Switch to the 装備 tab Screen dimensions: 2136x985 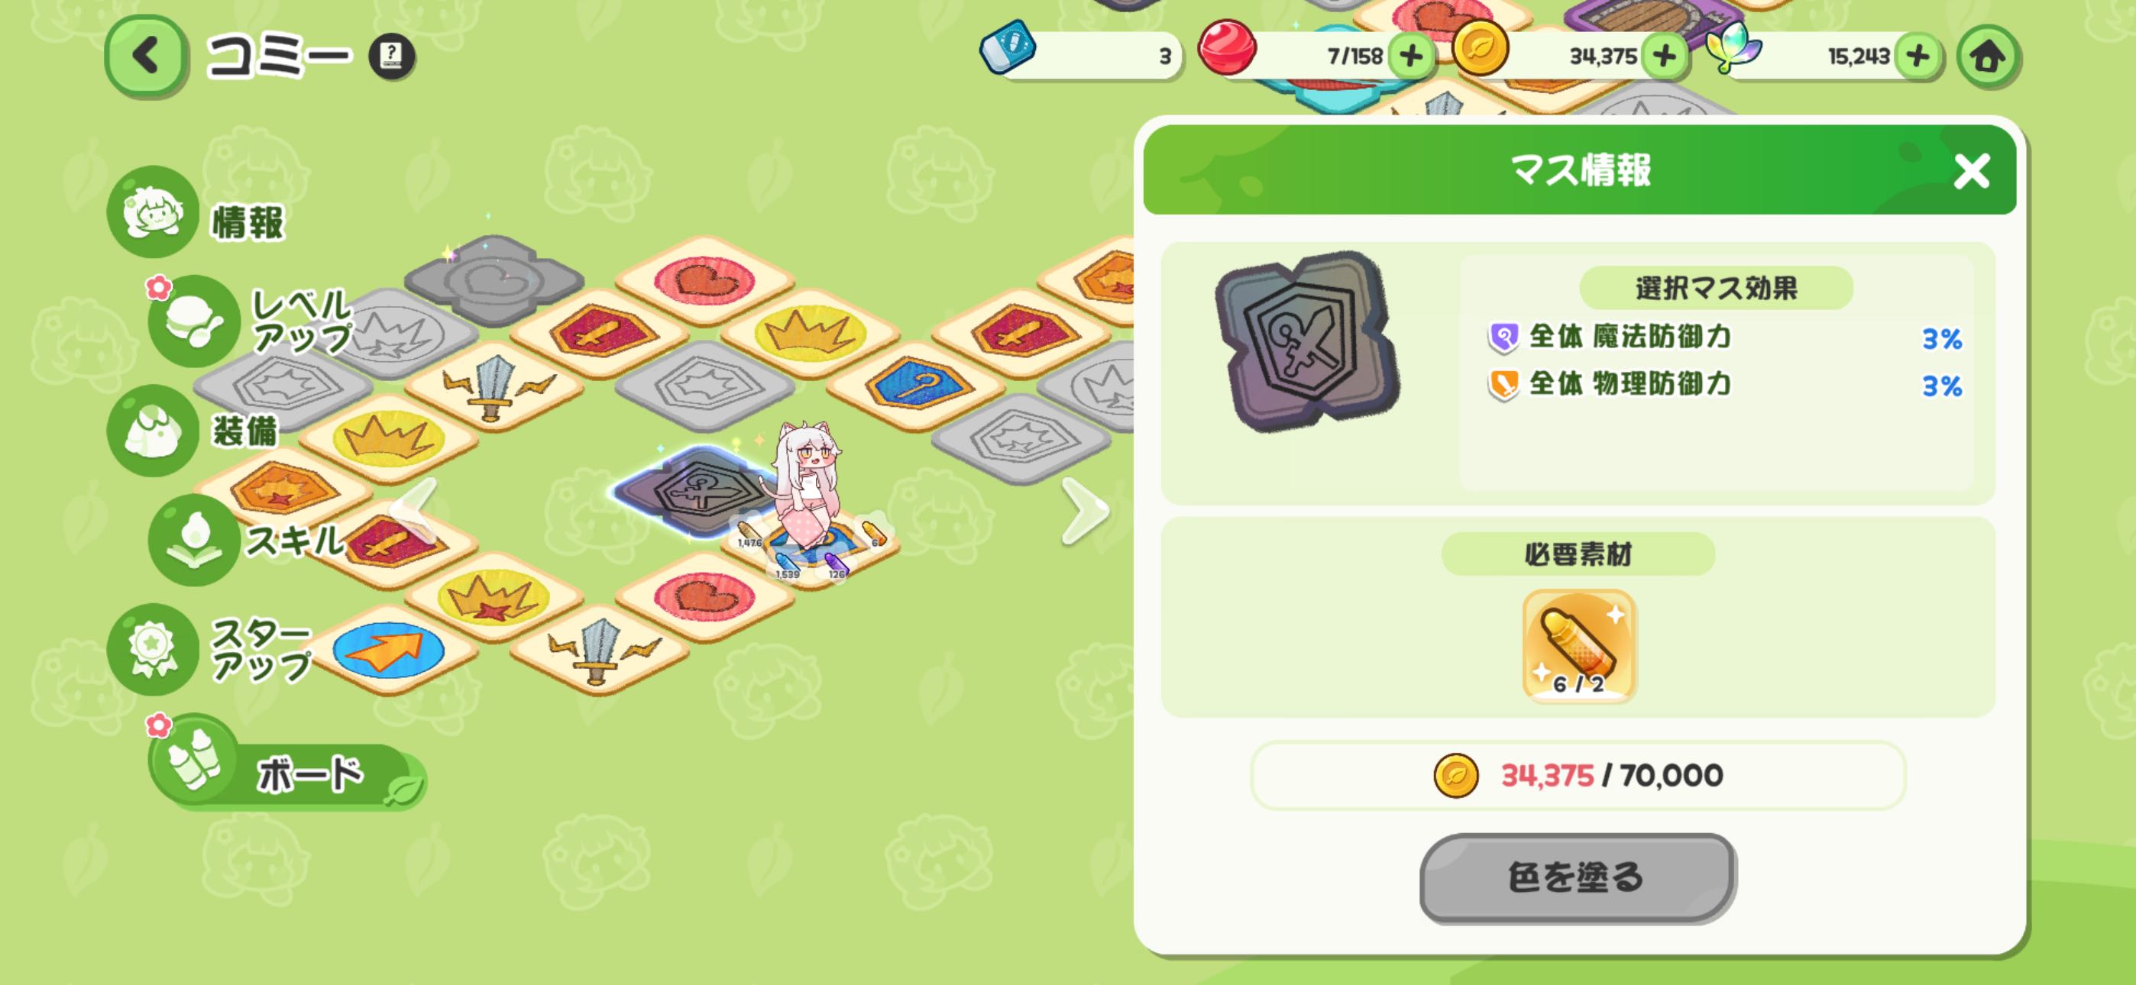tap(193, 431)
